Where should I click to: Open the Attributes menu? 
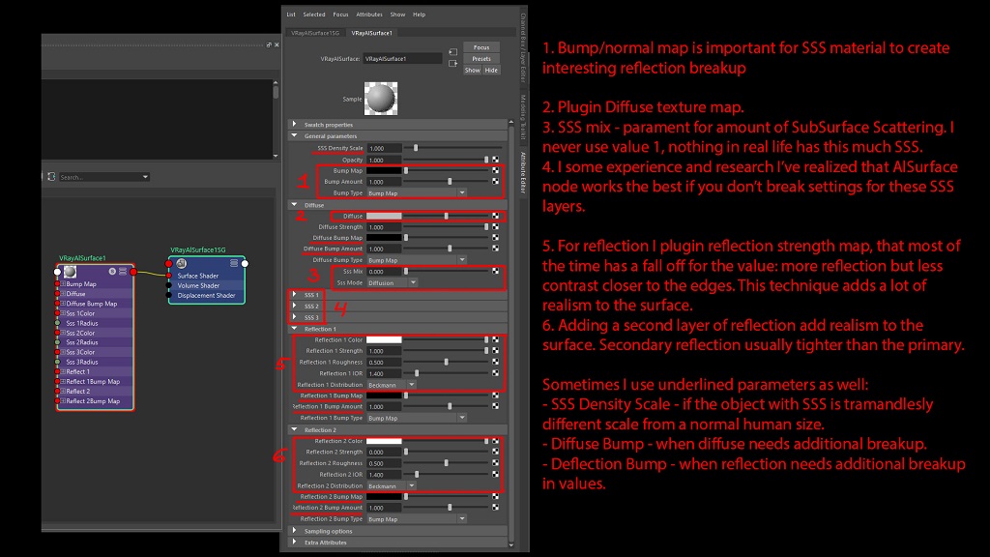[x=369, y=15]
